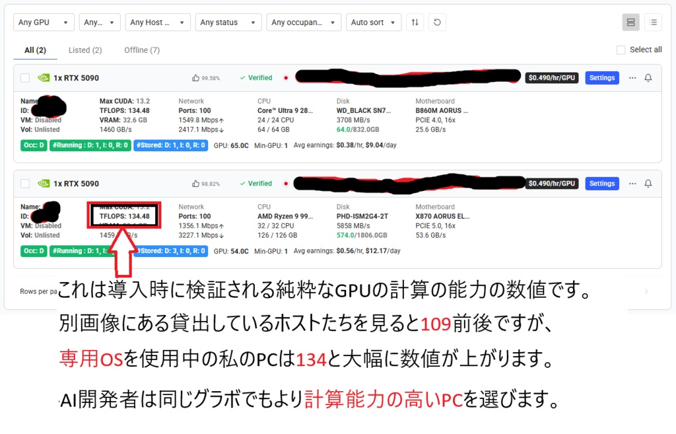Switch to the Offline (7) tab

[x=142, y=50]
